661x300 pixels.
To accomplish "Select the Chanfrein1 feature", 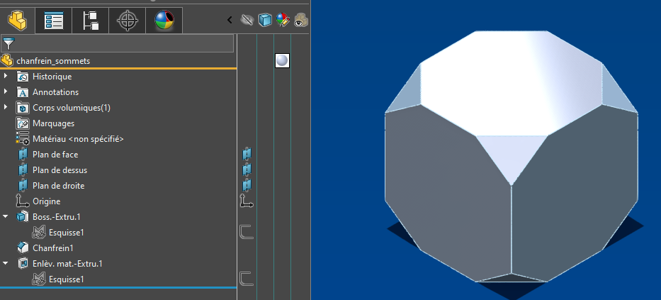I will coord(52,248).
